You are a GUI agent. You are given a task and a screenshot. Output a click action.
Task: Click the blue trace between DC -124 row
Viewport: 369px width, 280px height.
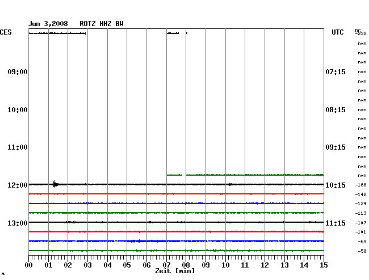[176, 203]
